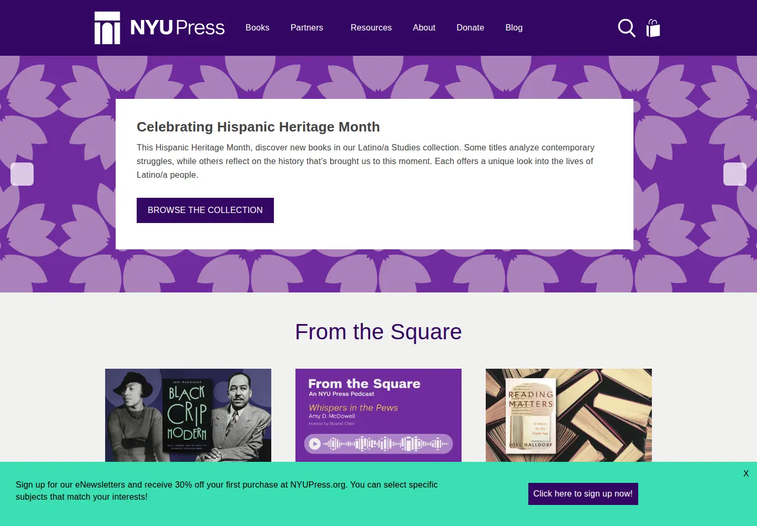The width and height of the screenshot is (757, 526).
Task: Open the Blog link
Action: [x=514, y=28]
